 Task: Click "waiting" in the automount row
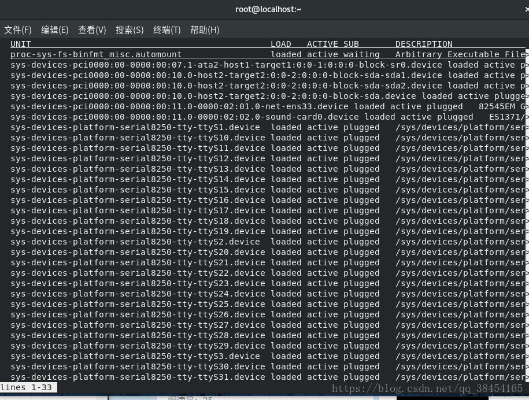(x=361, y=54)
